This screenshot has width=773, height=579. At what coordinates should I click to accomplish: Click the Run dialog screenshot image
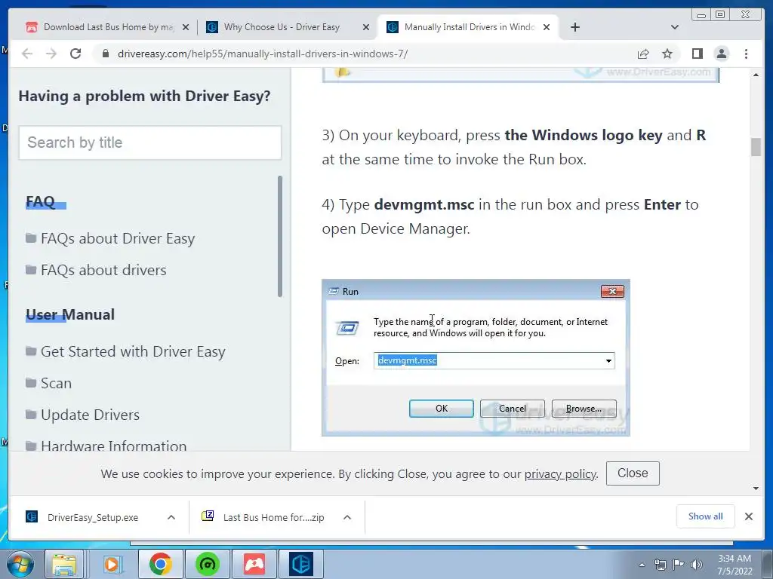click(476, 358)
